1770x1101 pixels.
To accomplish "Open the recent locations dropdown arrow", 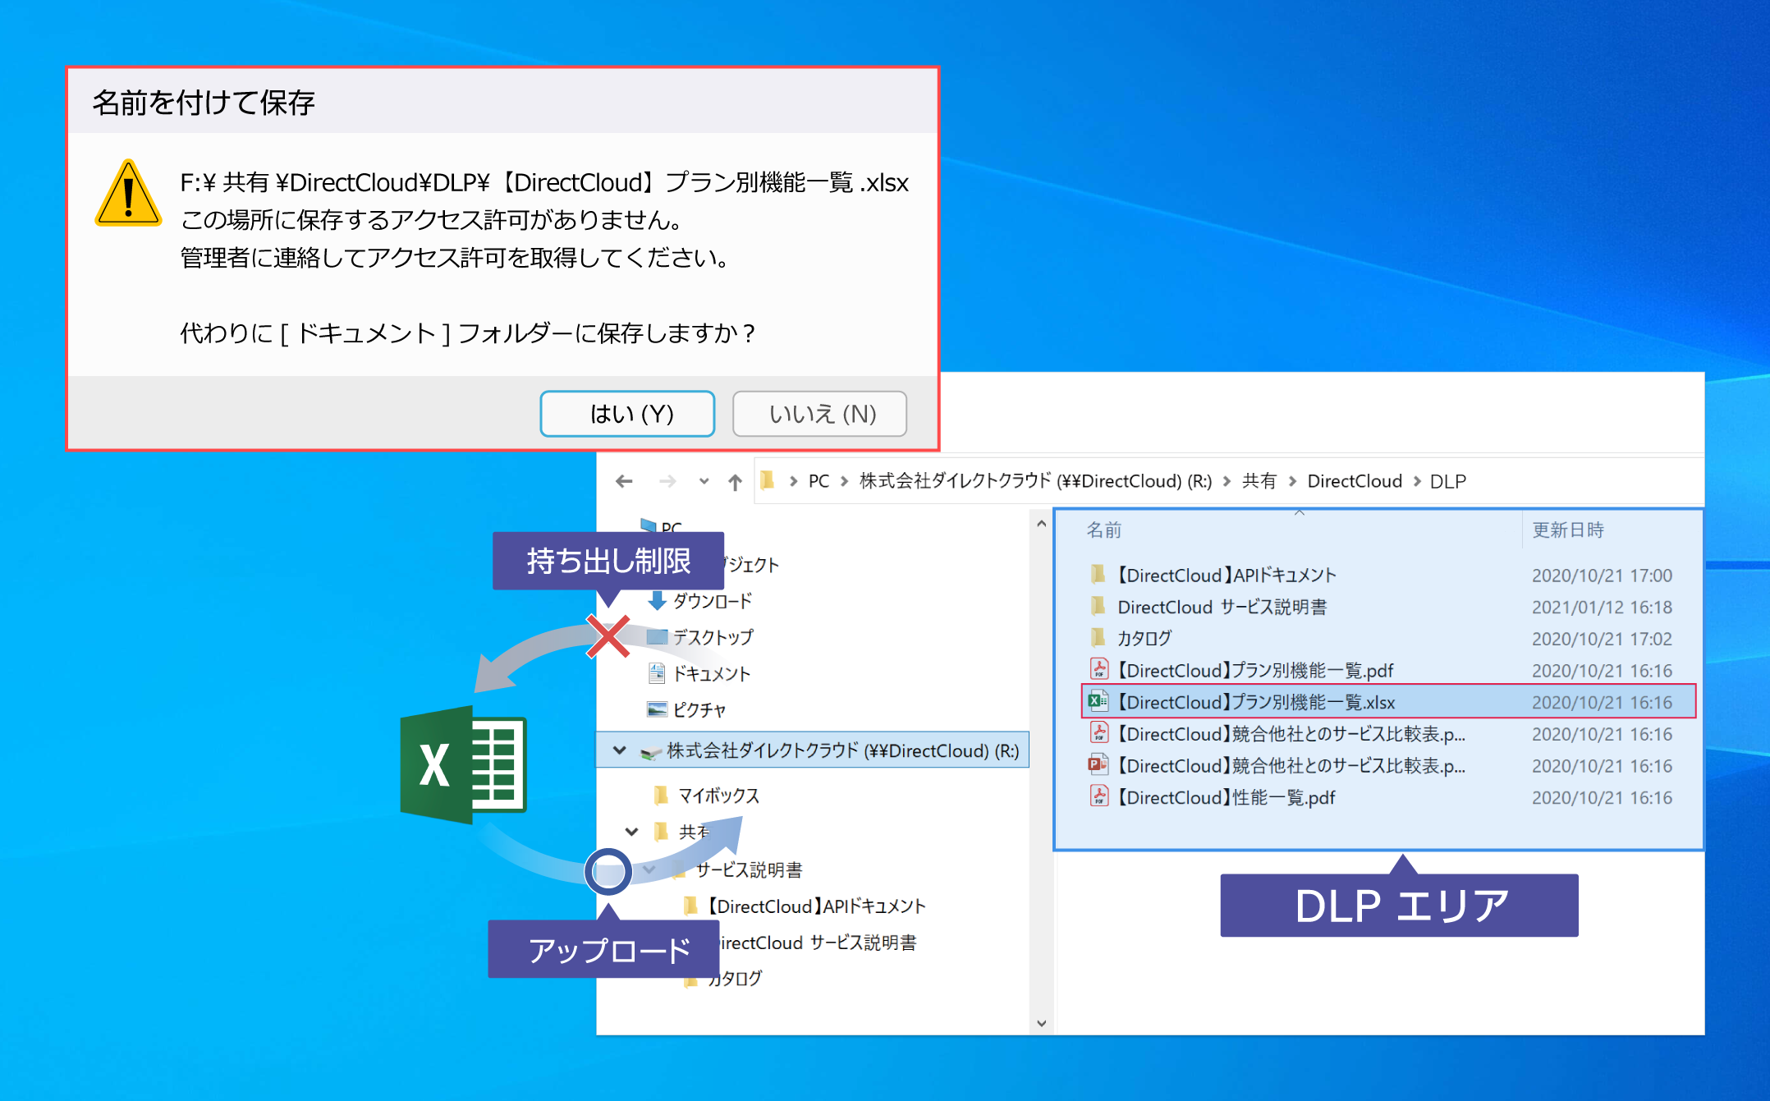I will 704,482.
